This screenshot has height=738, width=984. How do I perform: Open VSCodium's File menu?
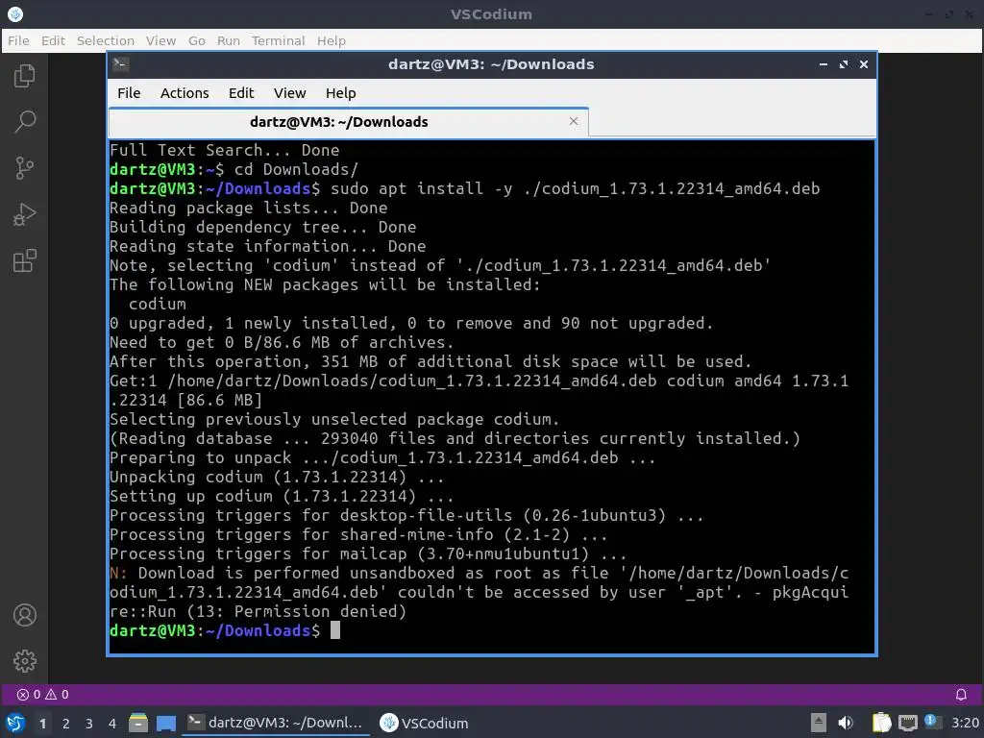pyautogui.click(x=18, y=40)
